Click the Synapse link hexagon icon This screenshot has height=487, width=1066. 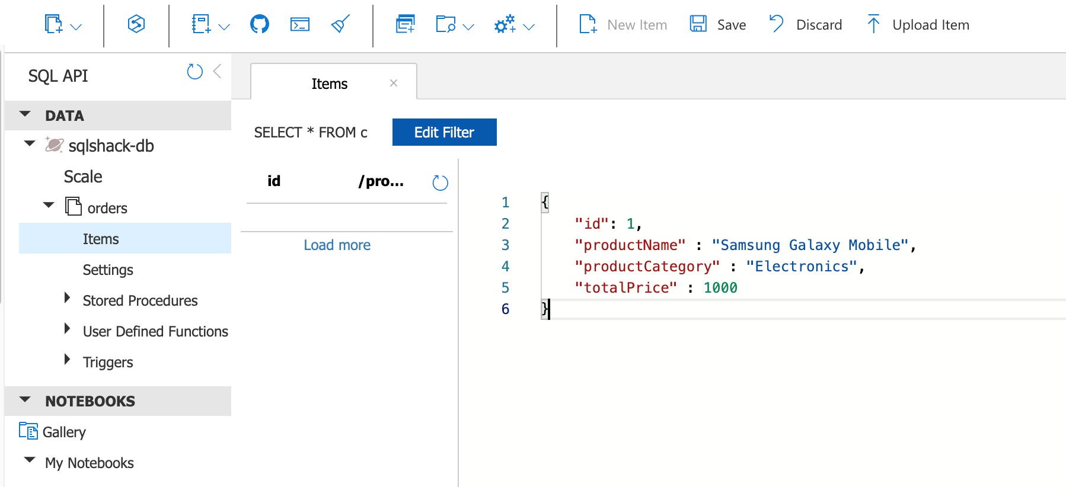(136, 24)
